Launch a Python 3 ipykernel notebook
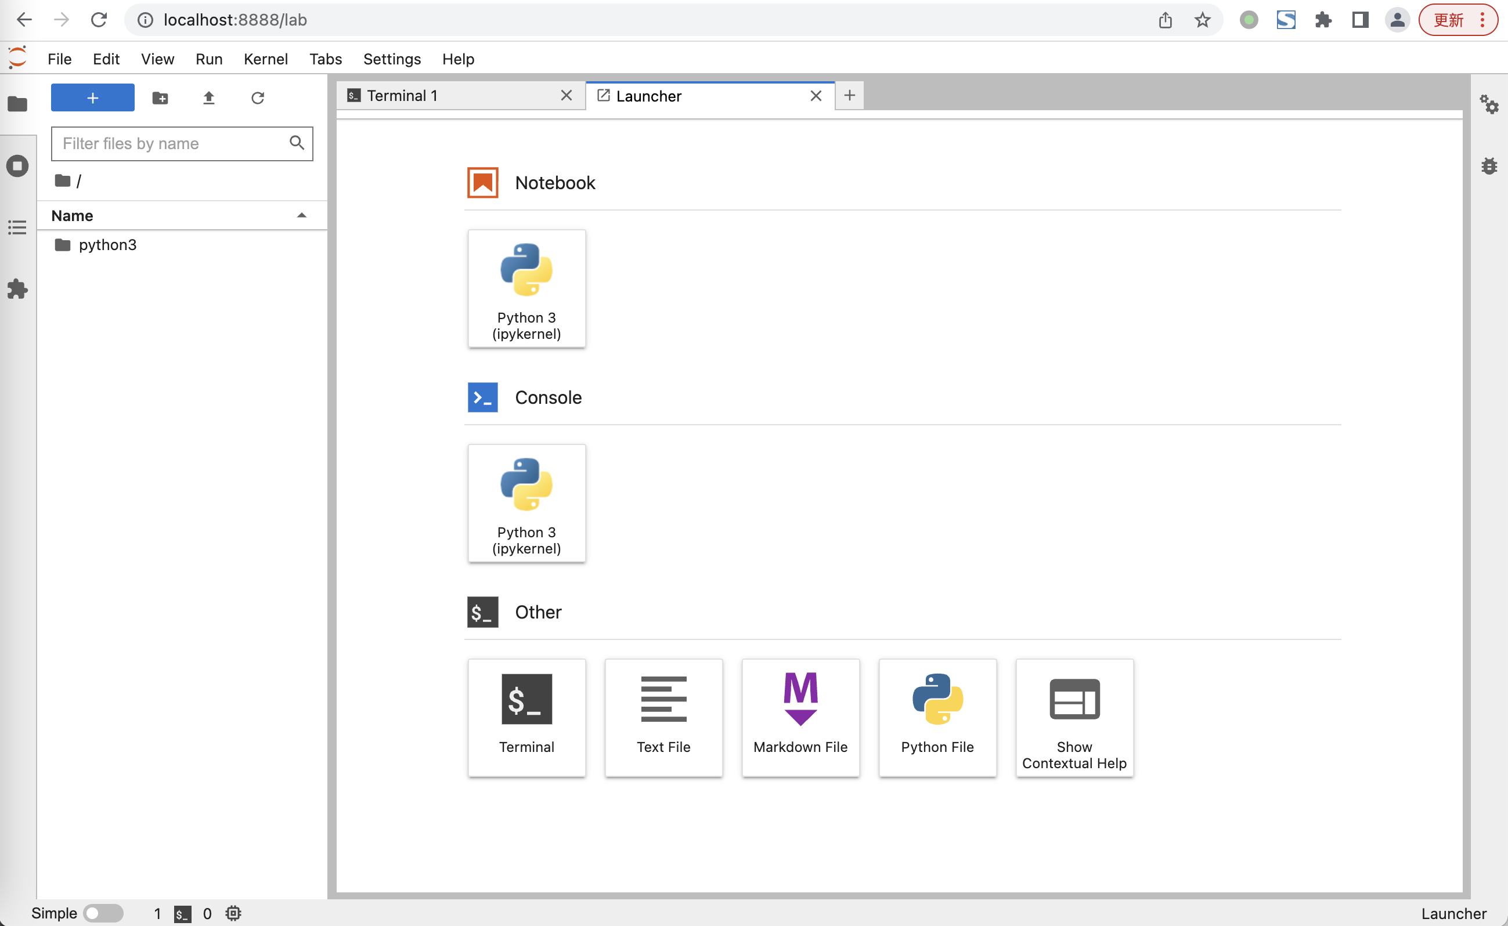The width and height of the screenshot is (1508, 926). coord(526,288)
